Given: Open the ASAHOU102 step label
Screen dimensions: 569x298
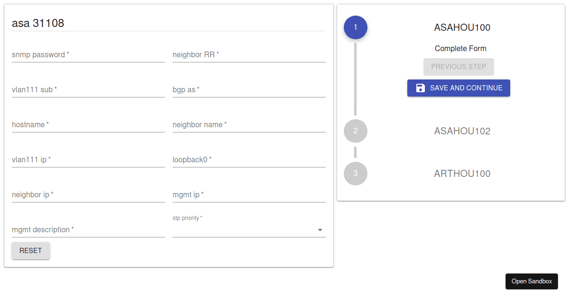Looking at the screenshot, I should click(462, 131).
